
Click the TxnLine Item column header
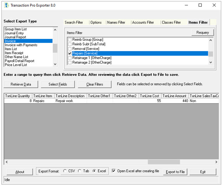[43, 96]
